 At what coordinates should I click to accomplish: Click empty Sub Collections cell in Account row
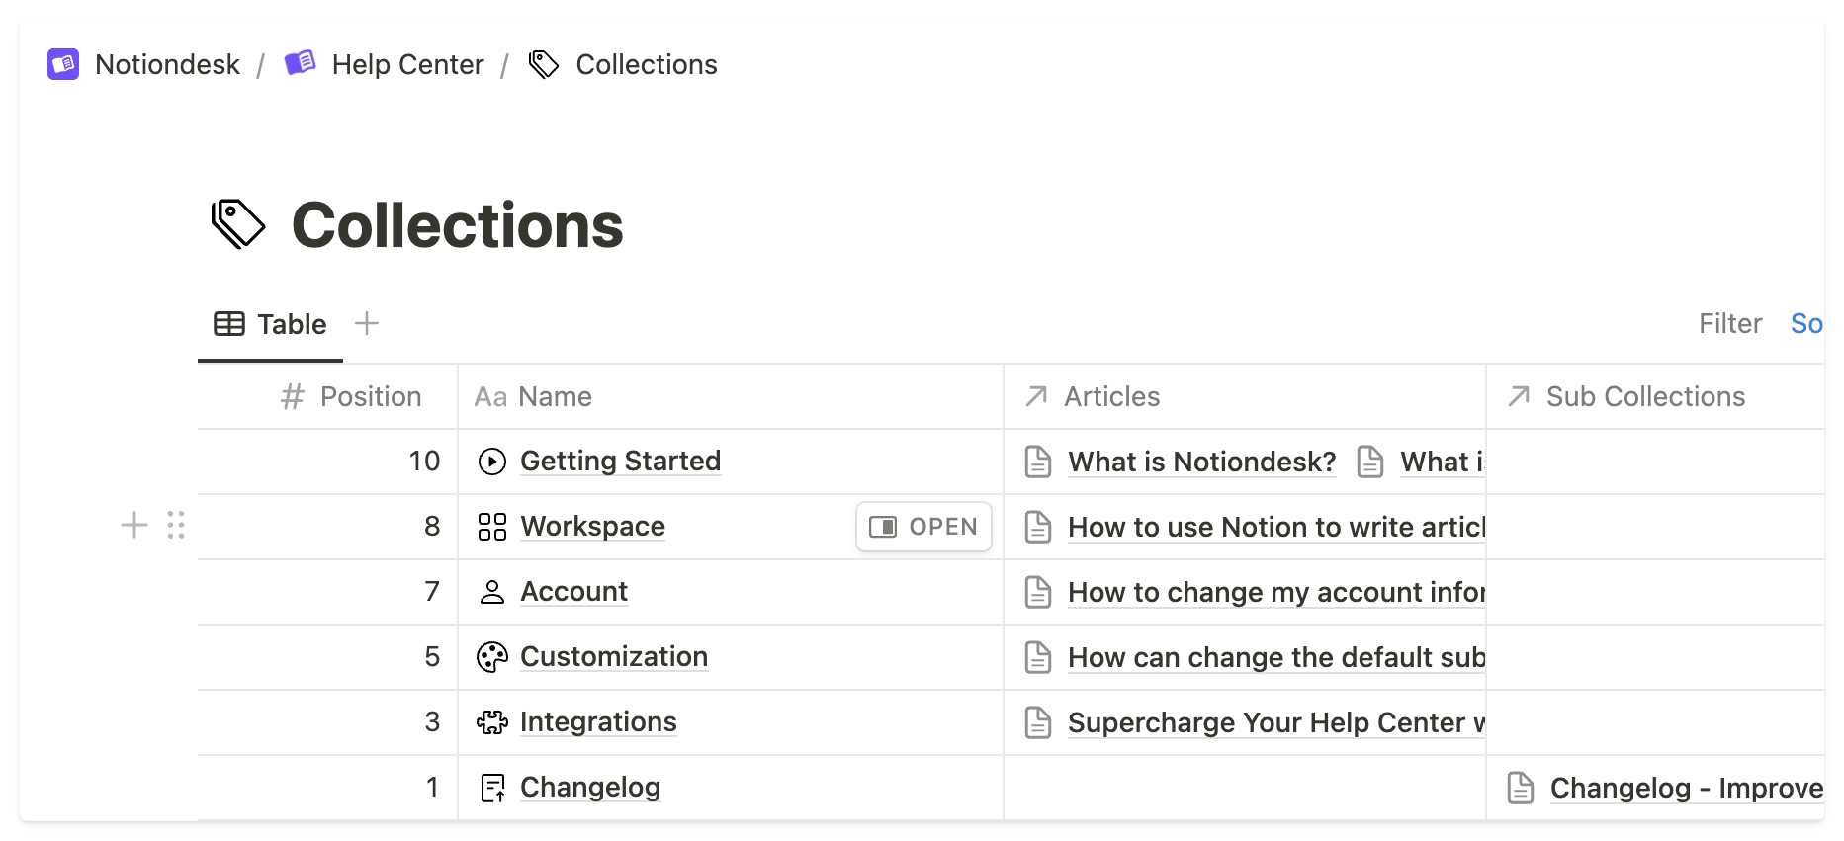[x=1655, y=592]
